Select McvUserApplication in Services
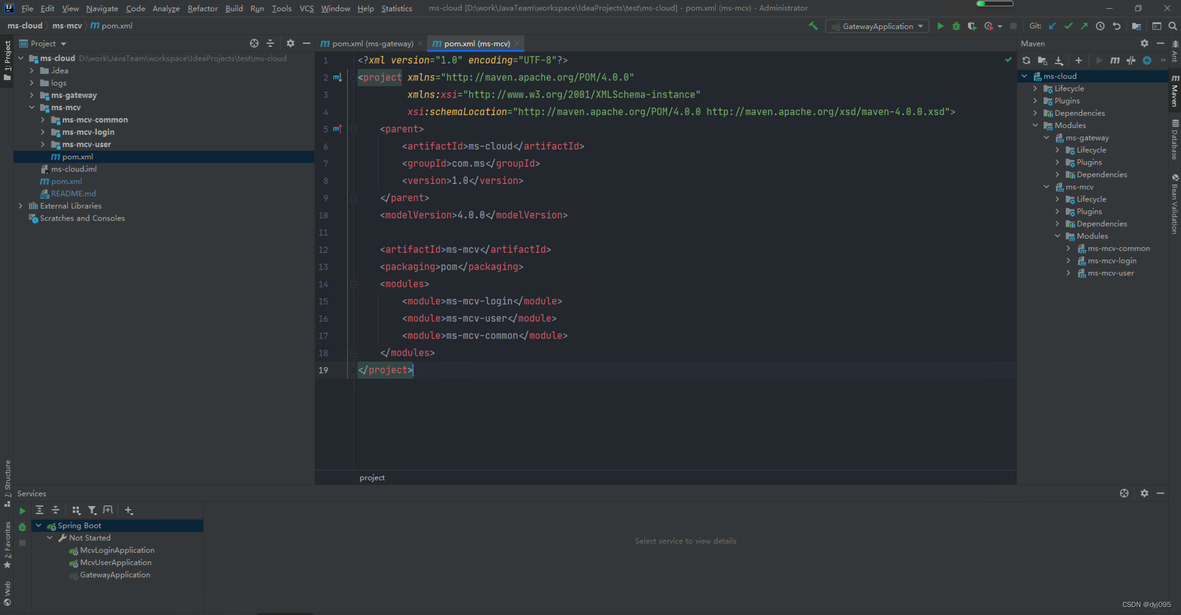 tap(116, 563)
